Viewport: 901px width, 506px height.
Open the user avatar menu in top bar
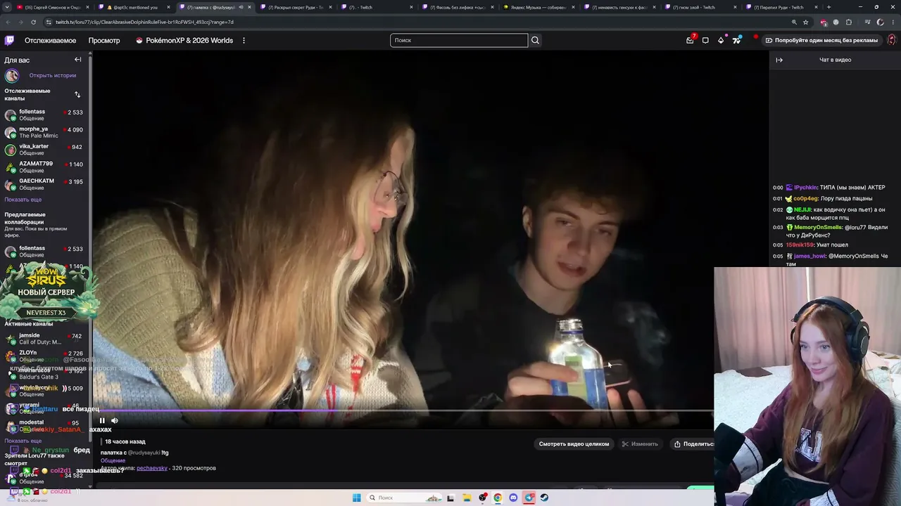890,40
